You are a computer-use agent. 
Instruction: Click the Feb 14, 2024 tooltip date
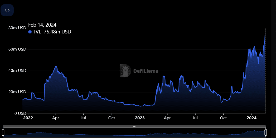[x=42, y=25]
